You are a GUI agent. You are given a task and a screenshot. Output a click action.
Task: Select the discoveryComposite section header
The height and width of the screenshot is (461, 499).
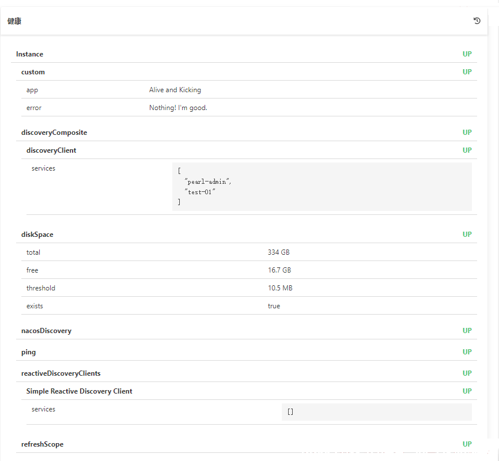point(247,133)
